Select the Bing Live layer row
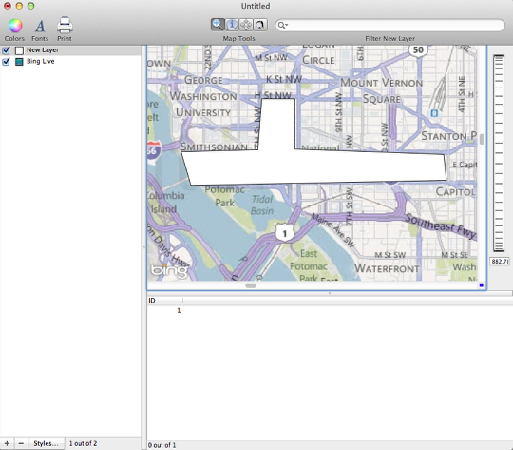Viewport: 513px width, 450px height. click(x=70, y=61)
